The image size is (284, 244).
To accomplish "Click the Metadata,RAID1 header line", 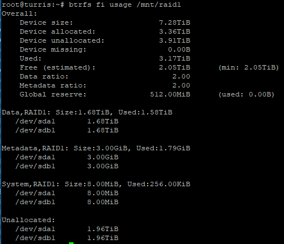I will tap(96, 148).
